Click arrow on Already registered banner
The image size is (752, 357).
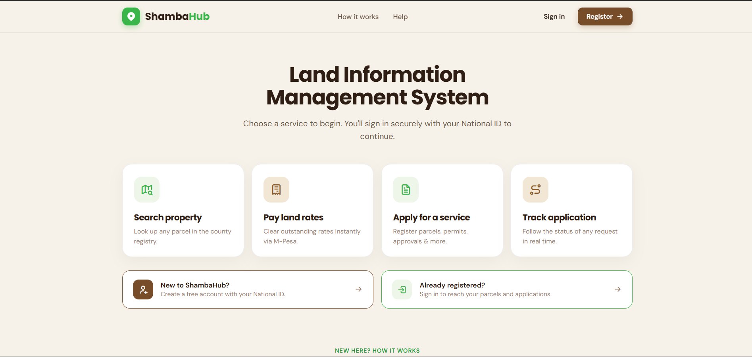point(617,289)
